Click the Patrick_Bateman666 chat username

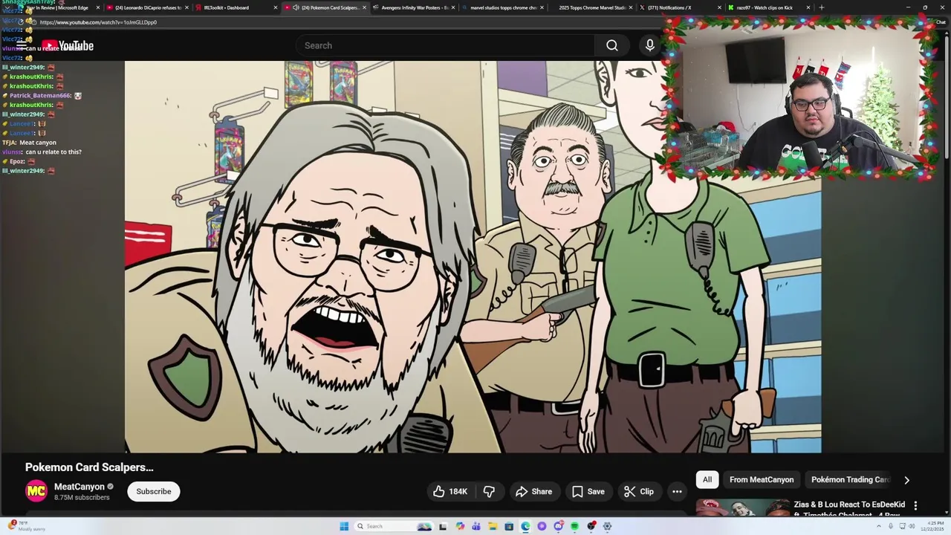pos(40,96)
